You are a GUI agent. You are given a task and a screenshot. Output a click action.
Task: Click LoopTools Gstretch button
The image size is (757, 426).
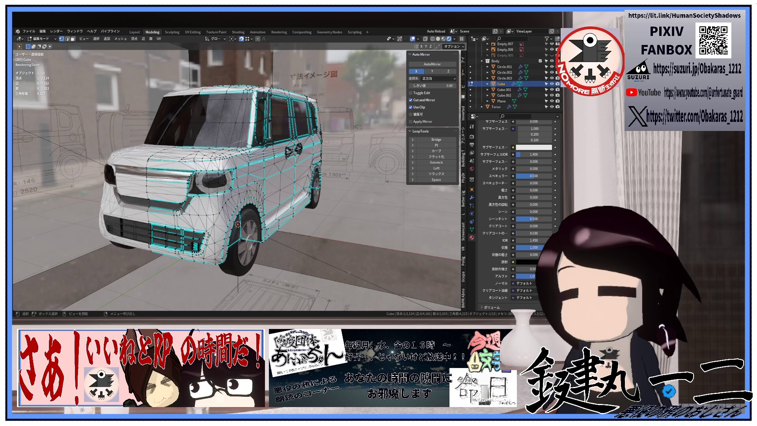click(436, 163)
